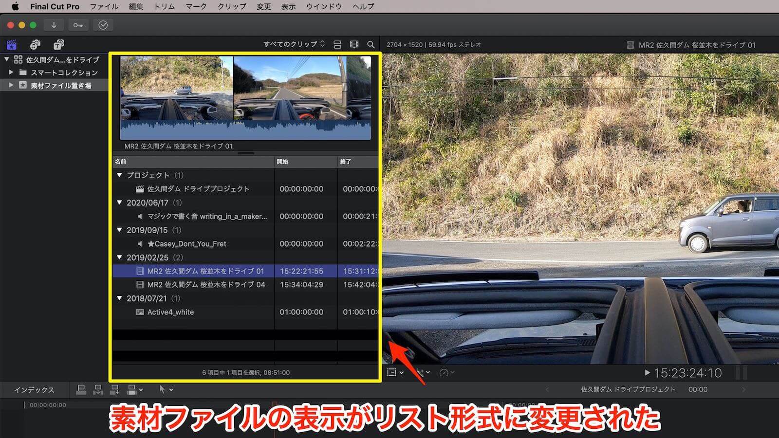Click the append clip edit icon

[114, 389]
